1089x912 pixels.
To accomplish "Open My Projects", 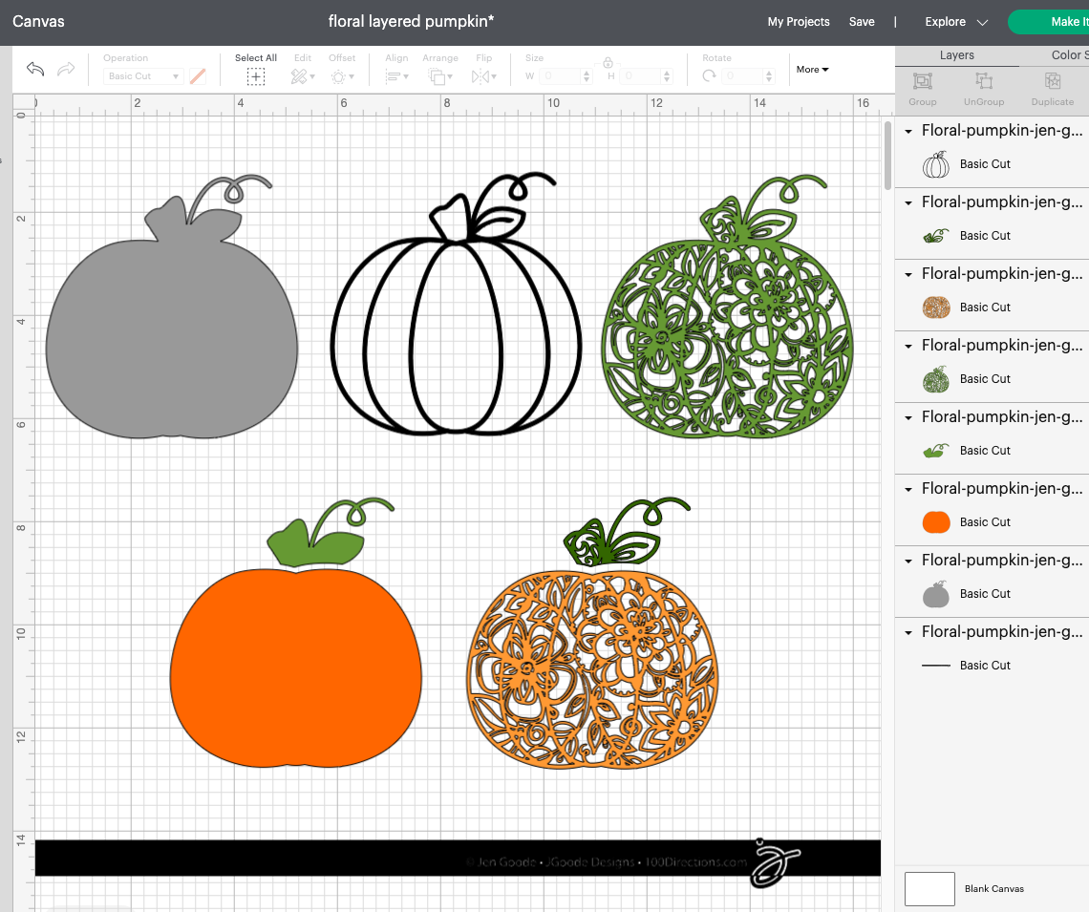I will click(799, 22).
